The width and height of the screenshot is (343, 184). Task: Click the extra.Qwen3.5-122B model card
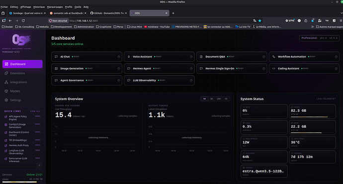point(264,171)
